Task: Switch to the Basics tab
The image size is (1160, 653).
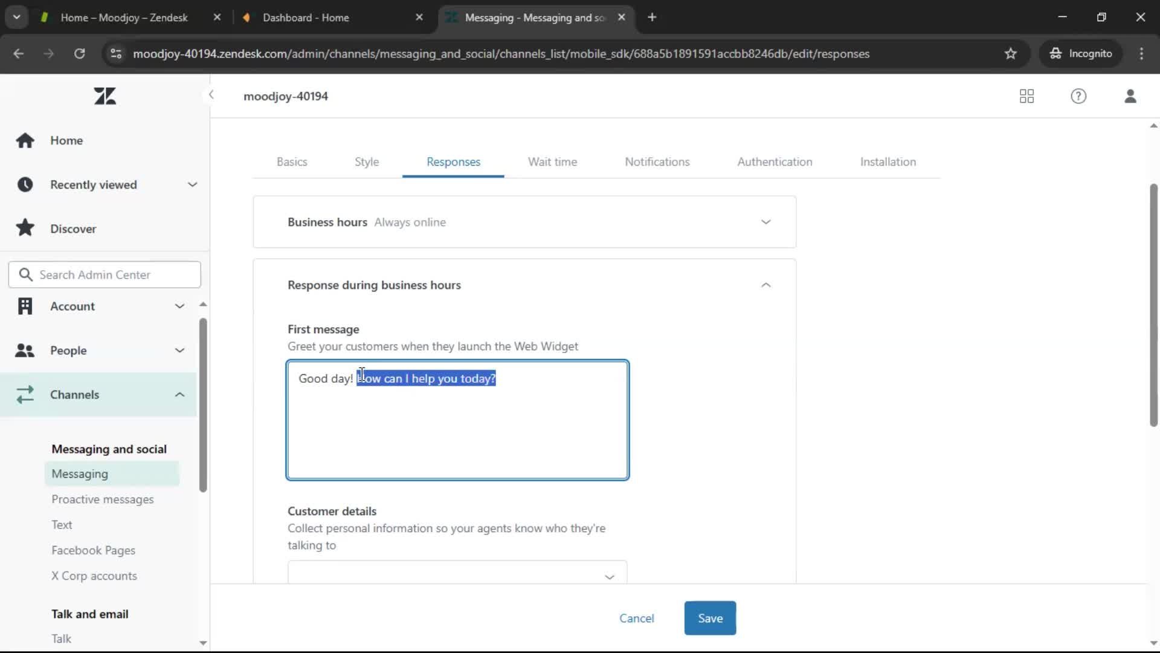Action: click(x=292, y=161)
